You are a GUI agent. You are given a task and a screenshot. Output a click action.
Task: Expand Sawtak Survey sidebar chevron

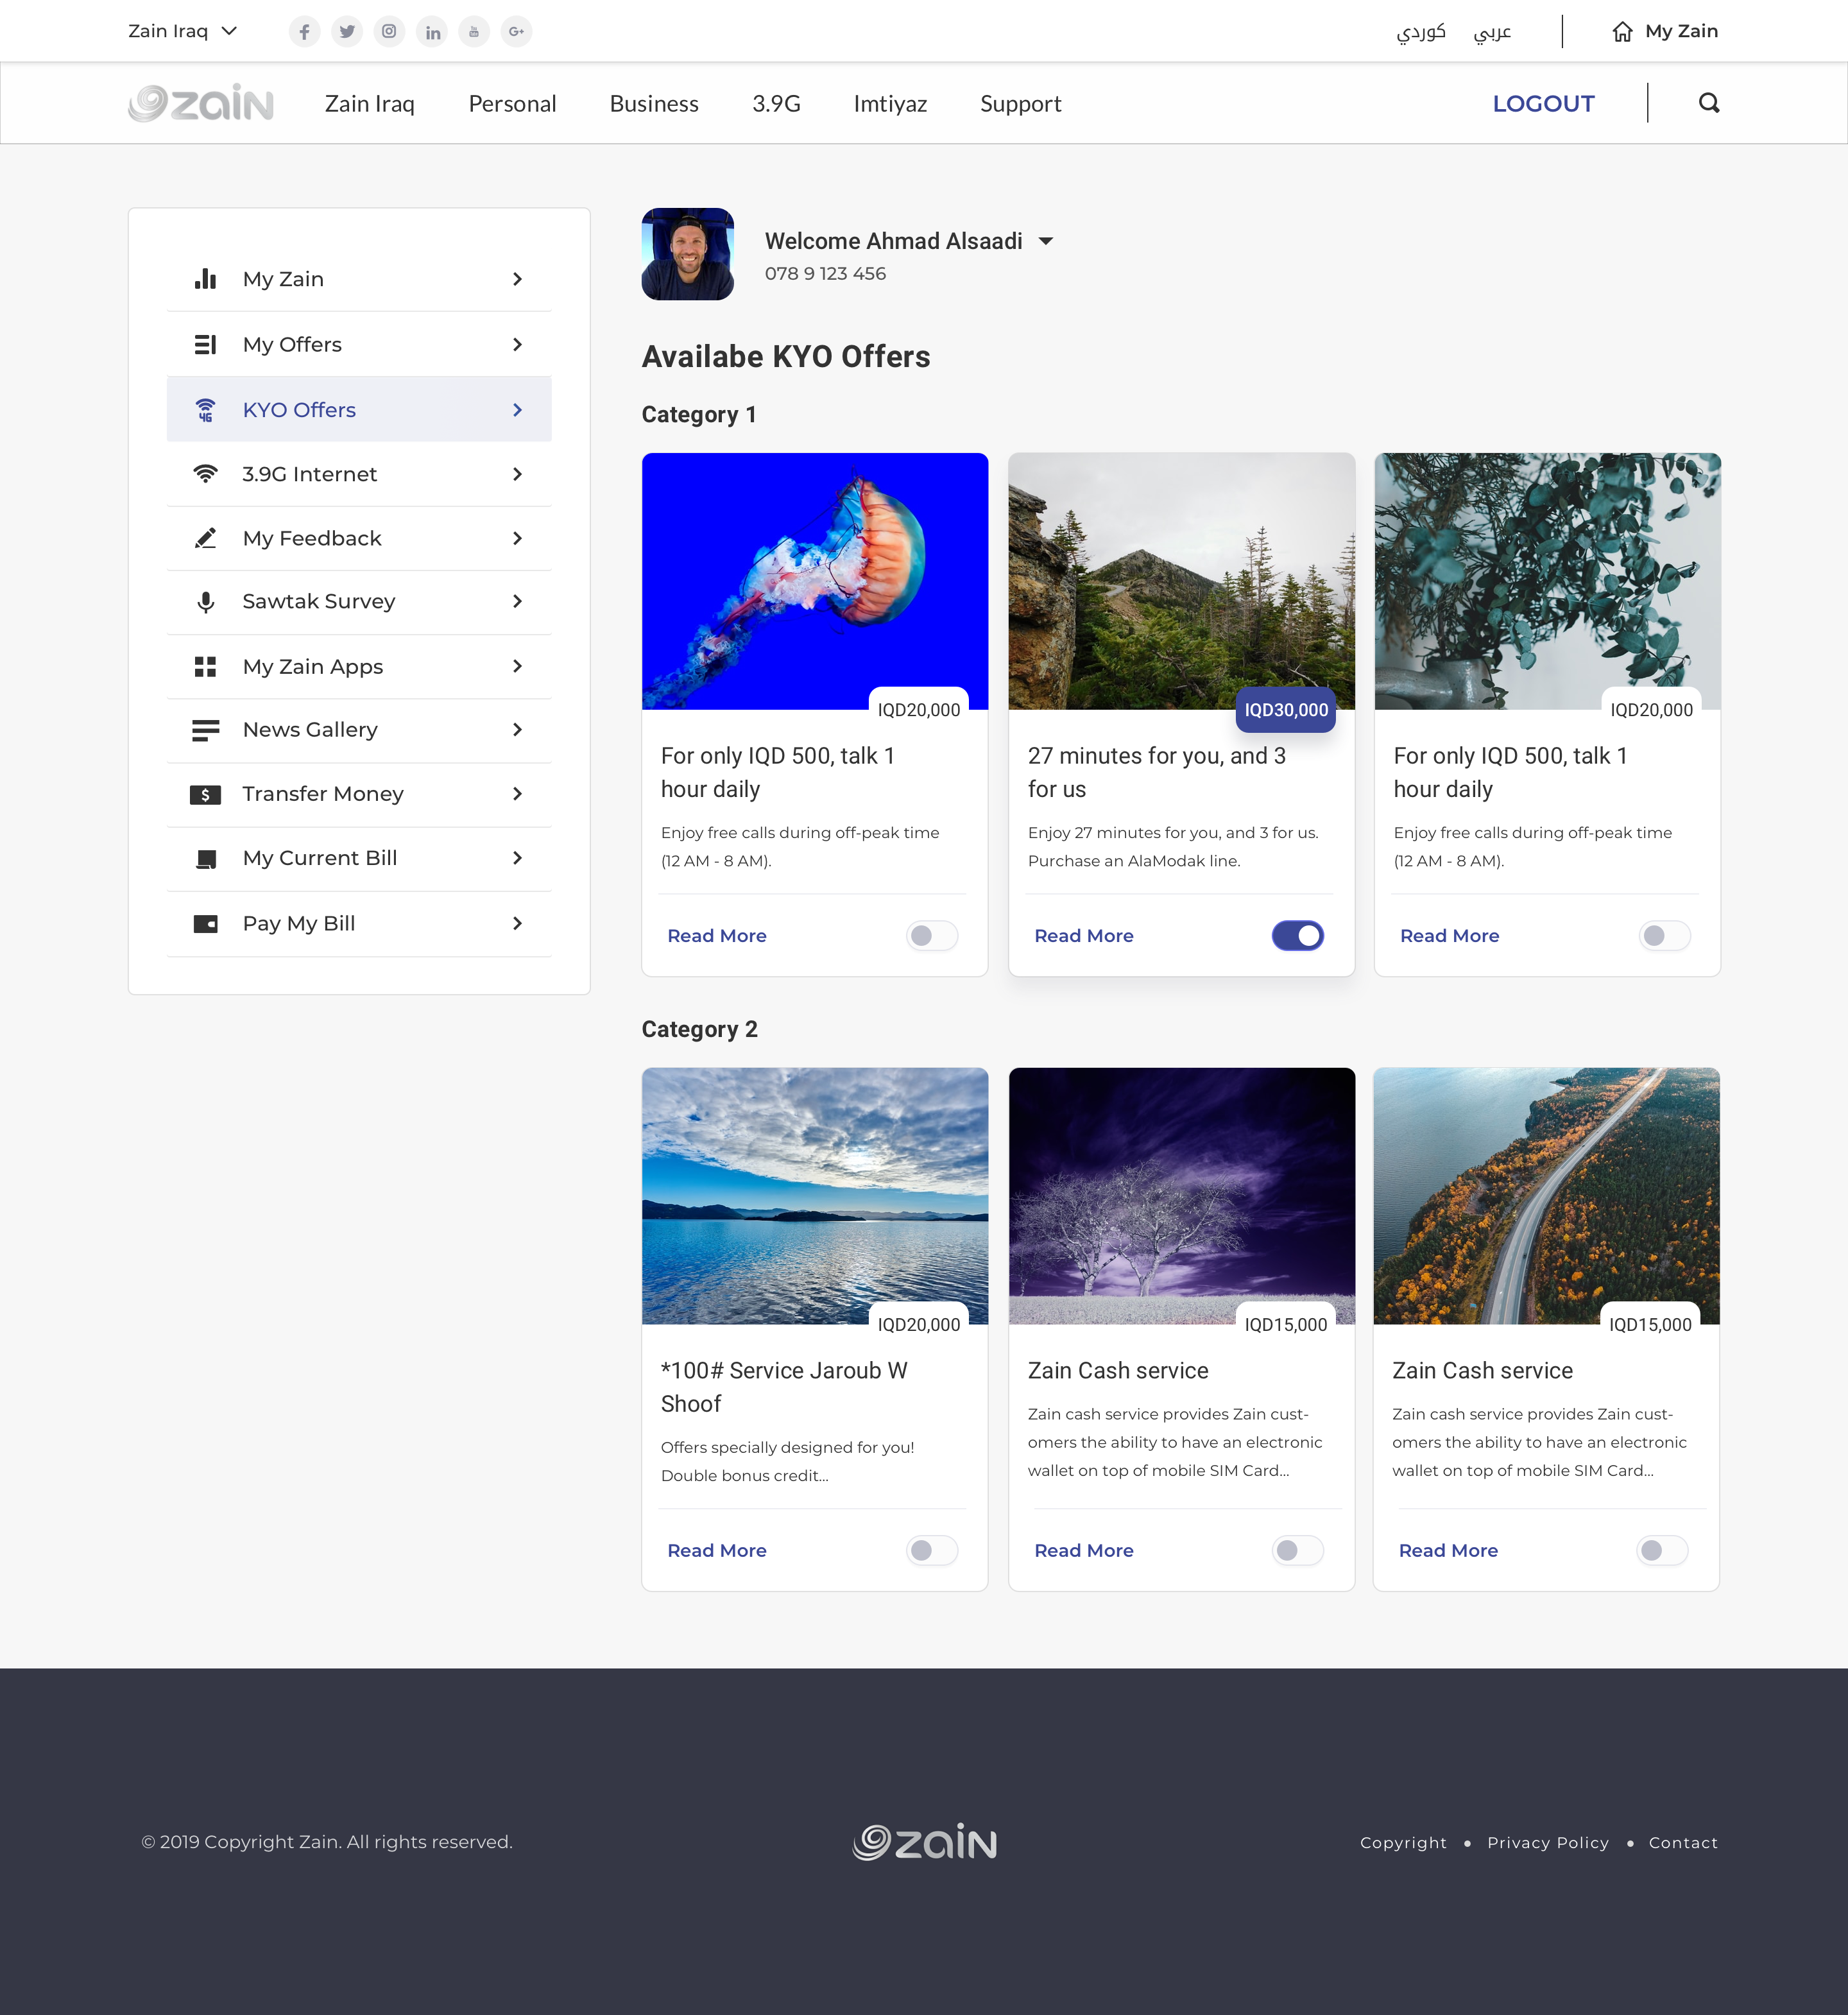[517, 602]
